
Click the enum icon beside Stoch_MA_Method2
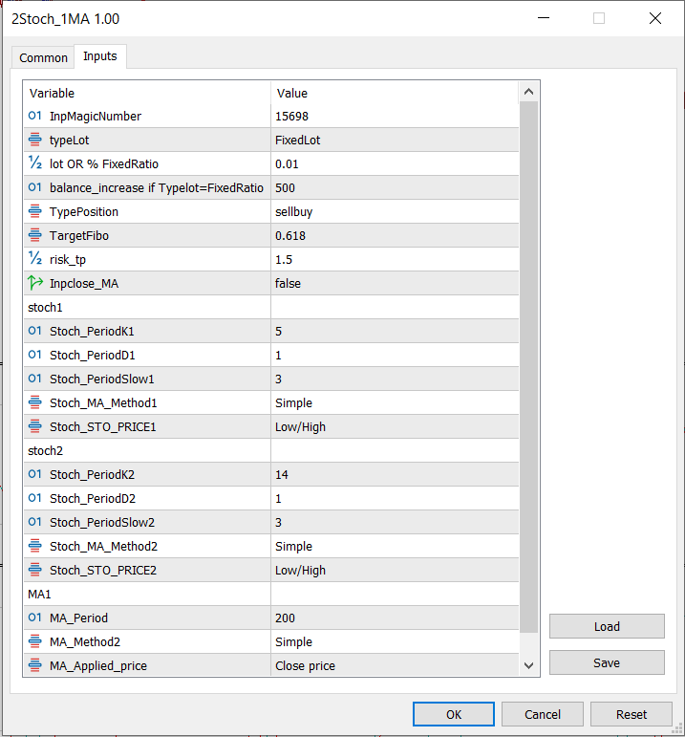(x=35, y=546)
